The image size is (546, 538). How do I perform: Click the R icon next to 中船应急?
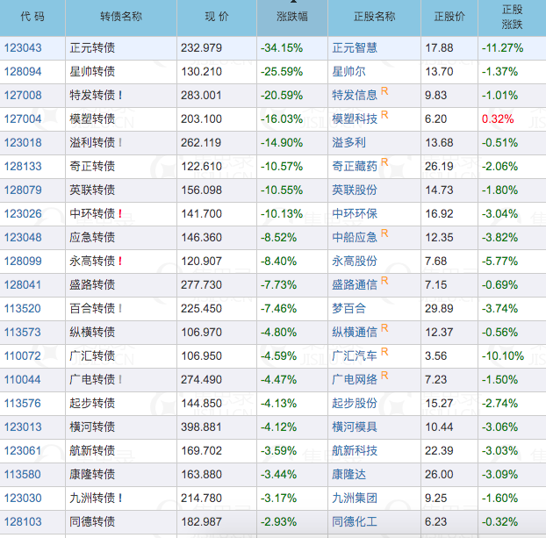[384, 233]
